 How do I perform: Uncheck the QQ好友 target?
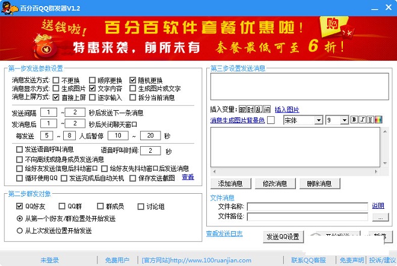pyautogui.click(x=19, y=206)
